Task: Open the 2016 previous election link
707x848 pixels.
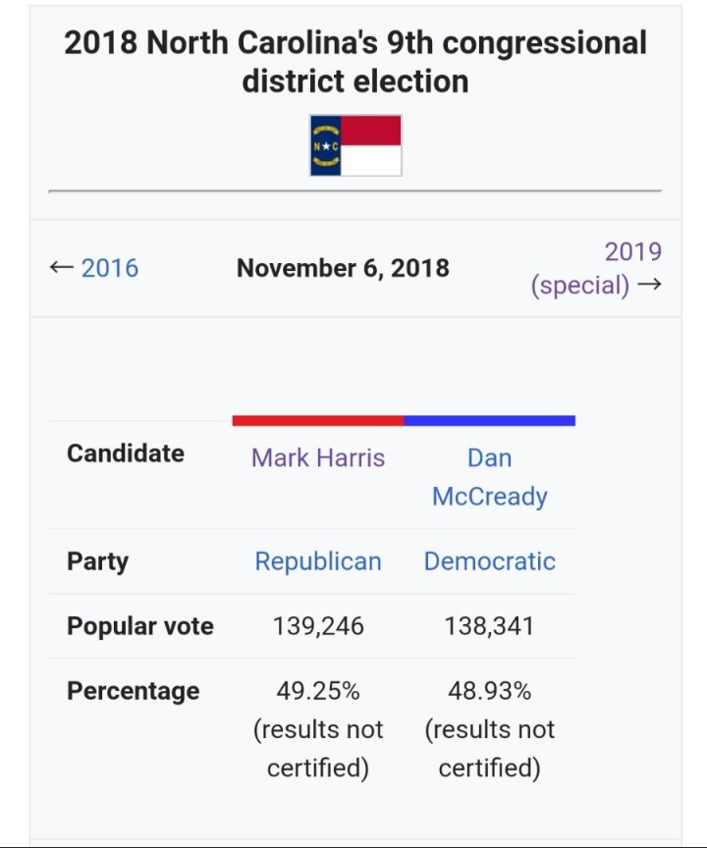Action: (109, 268)
